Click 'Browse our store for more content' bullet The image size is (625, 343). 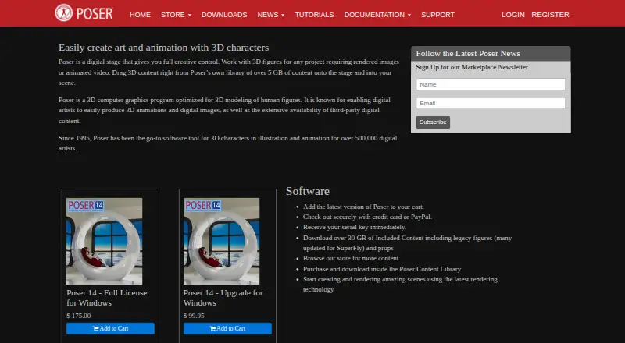[x=352, y=258]
